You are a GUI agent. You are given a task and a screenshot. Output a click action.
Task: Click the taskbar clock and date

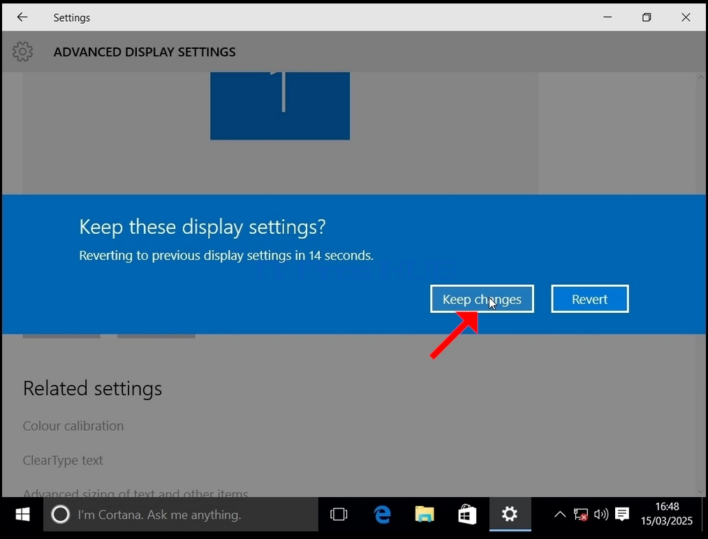(667, 514)
